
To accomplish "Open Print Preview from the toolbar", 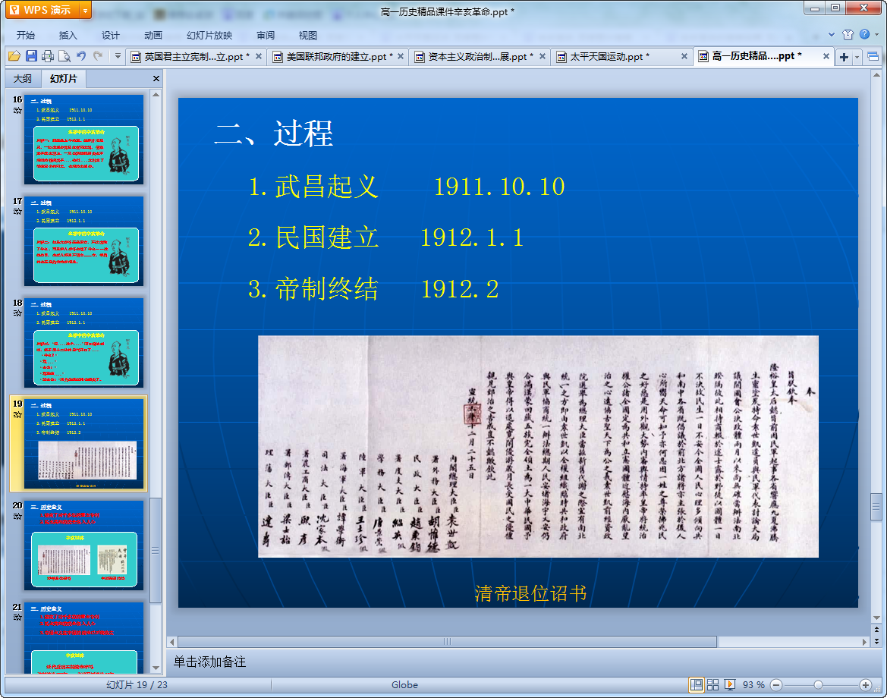I will click(64, 56).
